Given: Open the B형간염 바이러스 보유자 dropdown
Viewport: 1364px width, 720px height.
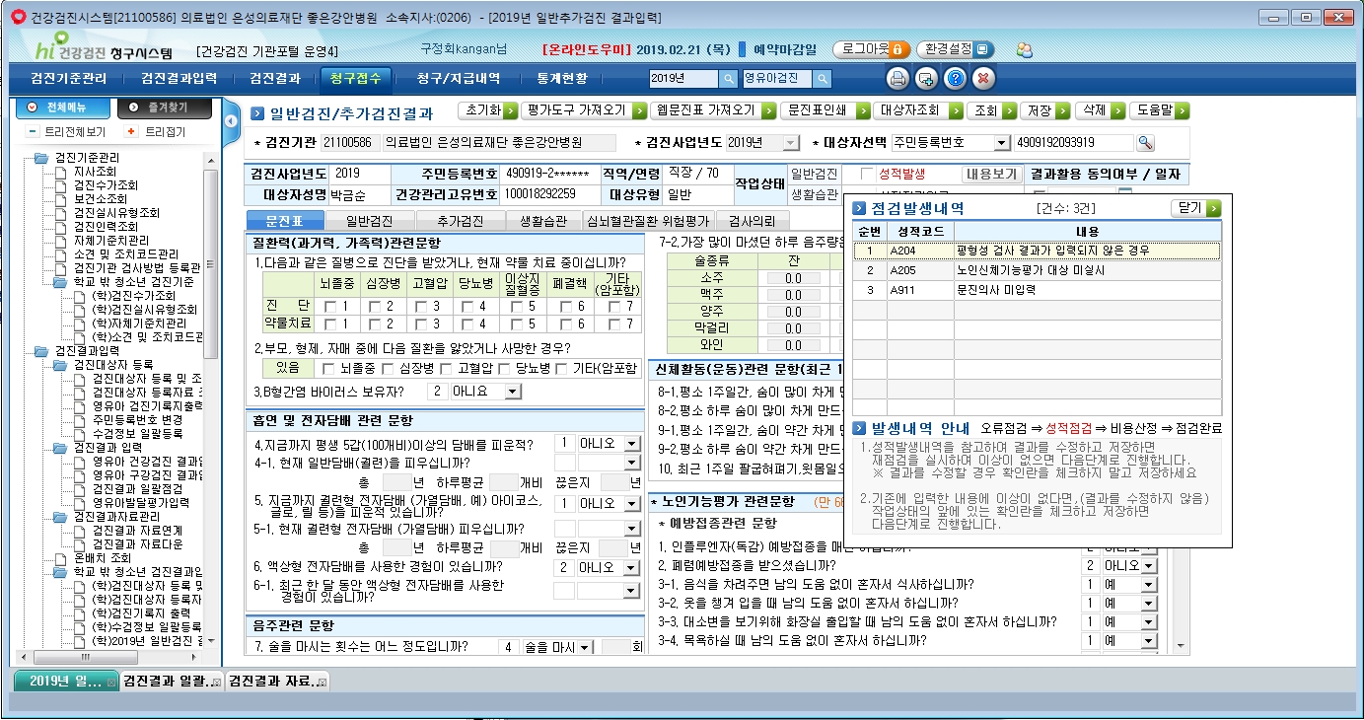Looking at the screenshot, I should click(x=511, y=392).
